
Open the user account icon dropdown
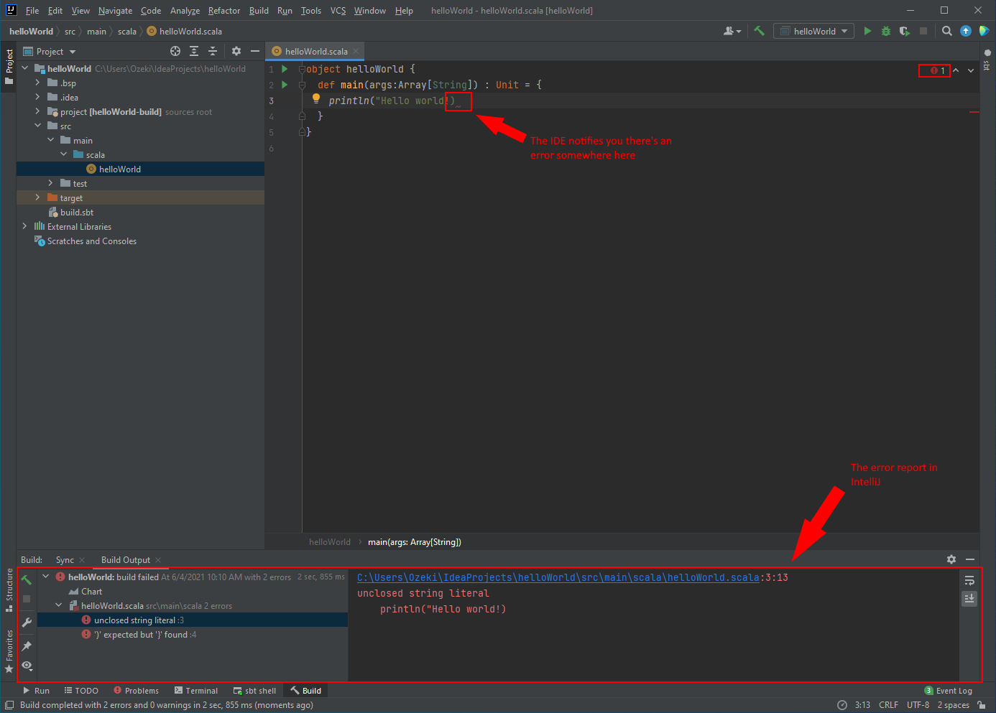coord(732,31)
